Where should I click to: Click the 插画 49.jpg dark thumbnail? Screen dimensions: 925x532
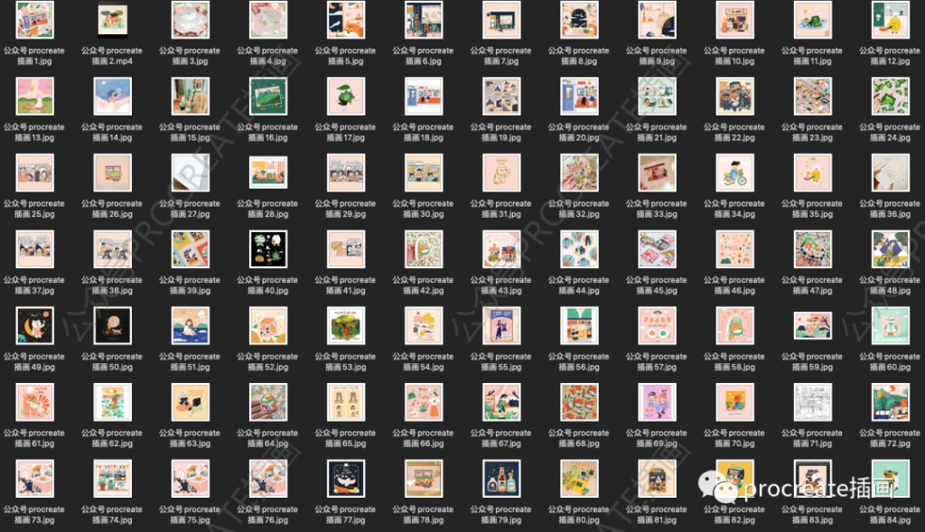(x=34, y=325)
